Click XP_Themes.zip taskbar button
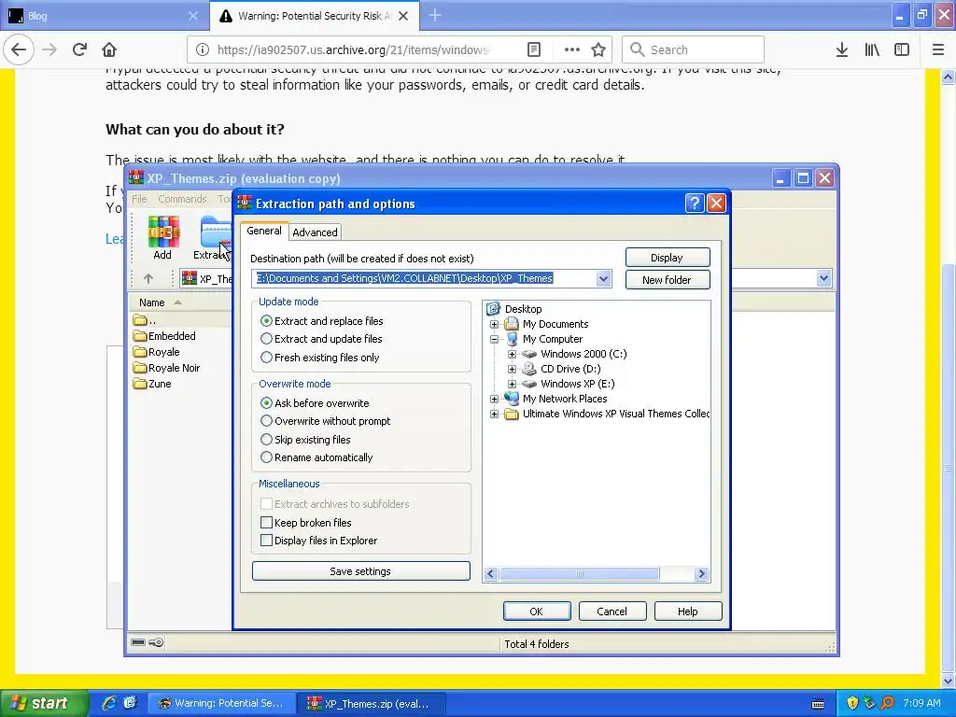This screenshot has width=956, height=717. (373, 704)
